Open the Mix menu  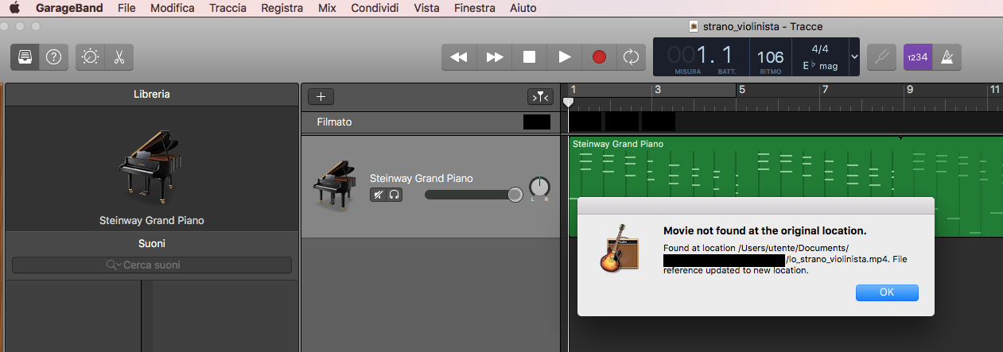pyautogui.click(x=326, y=8)
